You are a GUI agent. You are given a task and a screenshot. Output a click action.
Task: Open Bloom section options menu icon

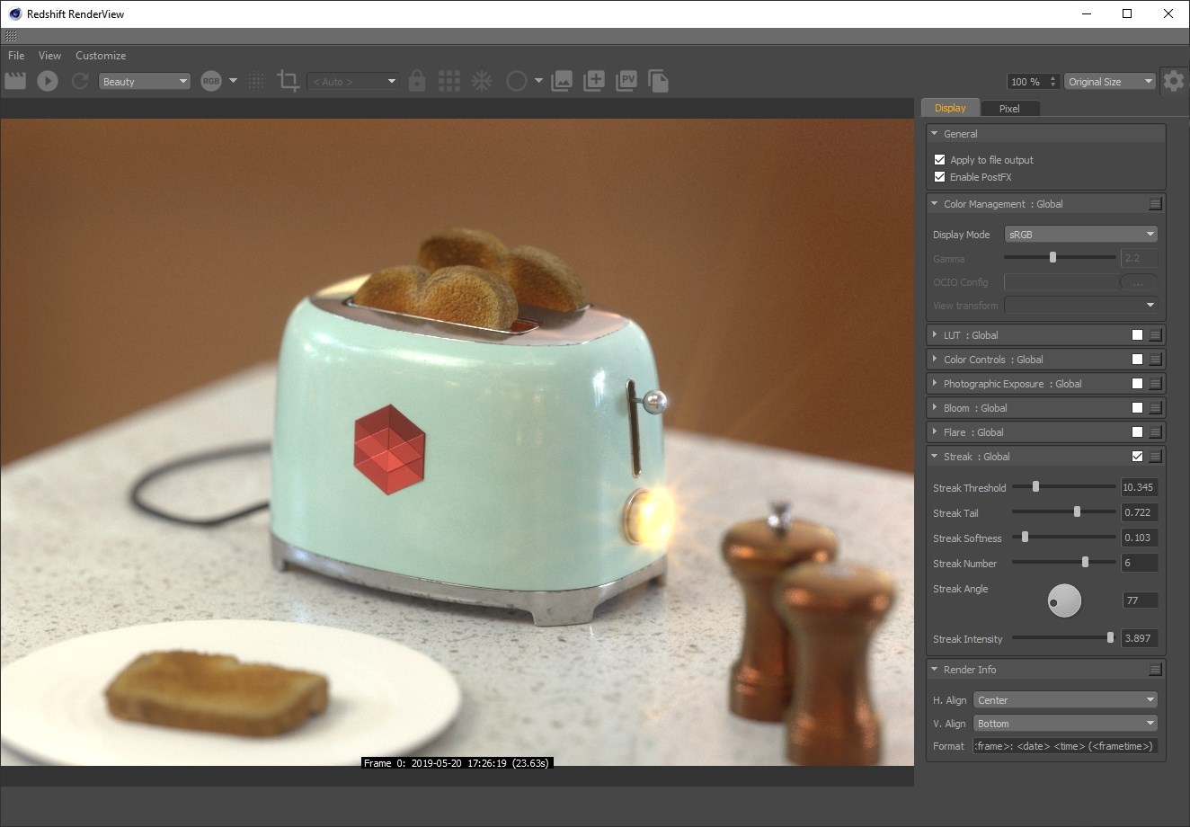click(1156, 407)
